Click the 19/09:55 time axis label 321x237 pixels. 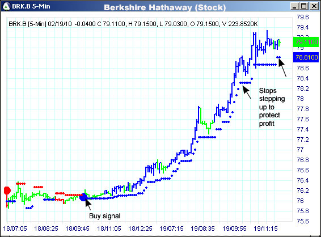(x=234, y=228)
